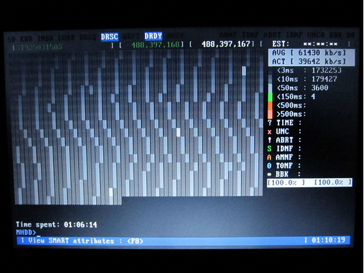The height and width of the screenshot is (273, 364).
Task: Click the red >500ms legend block
Action: 270,114
